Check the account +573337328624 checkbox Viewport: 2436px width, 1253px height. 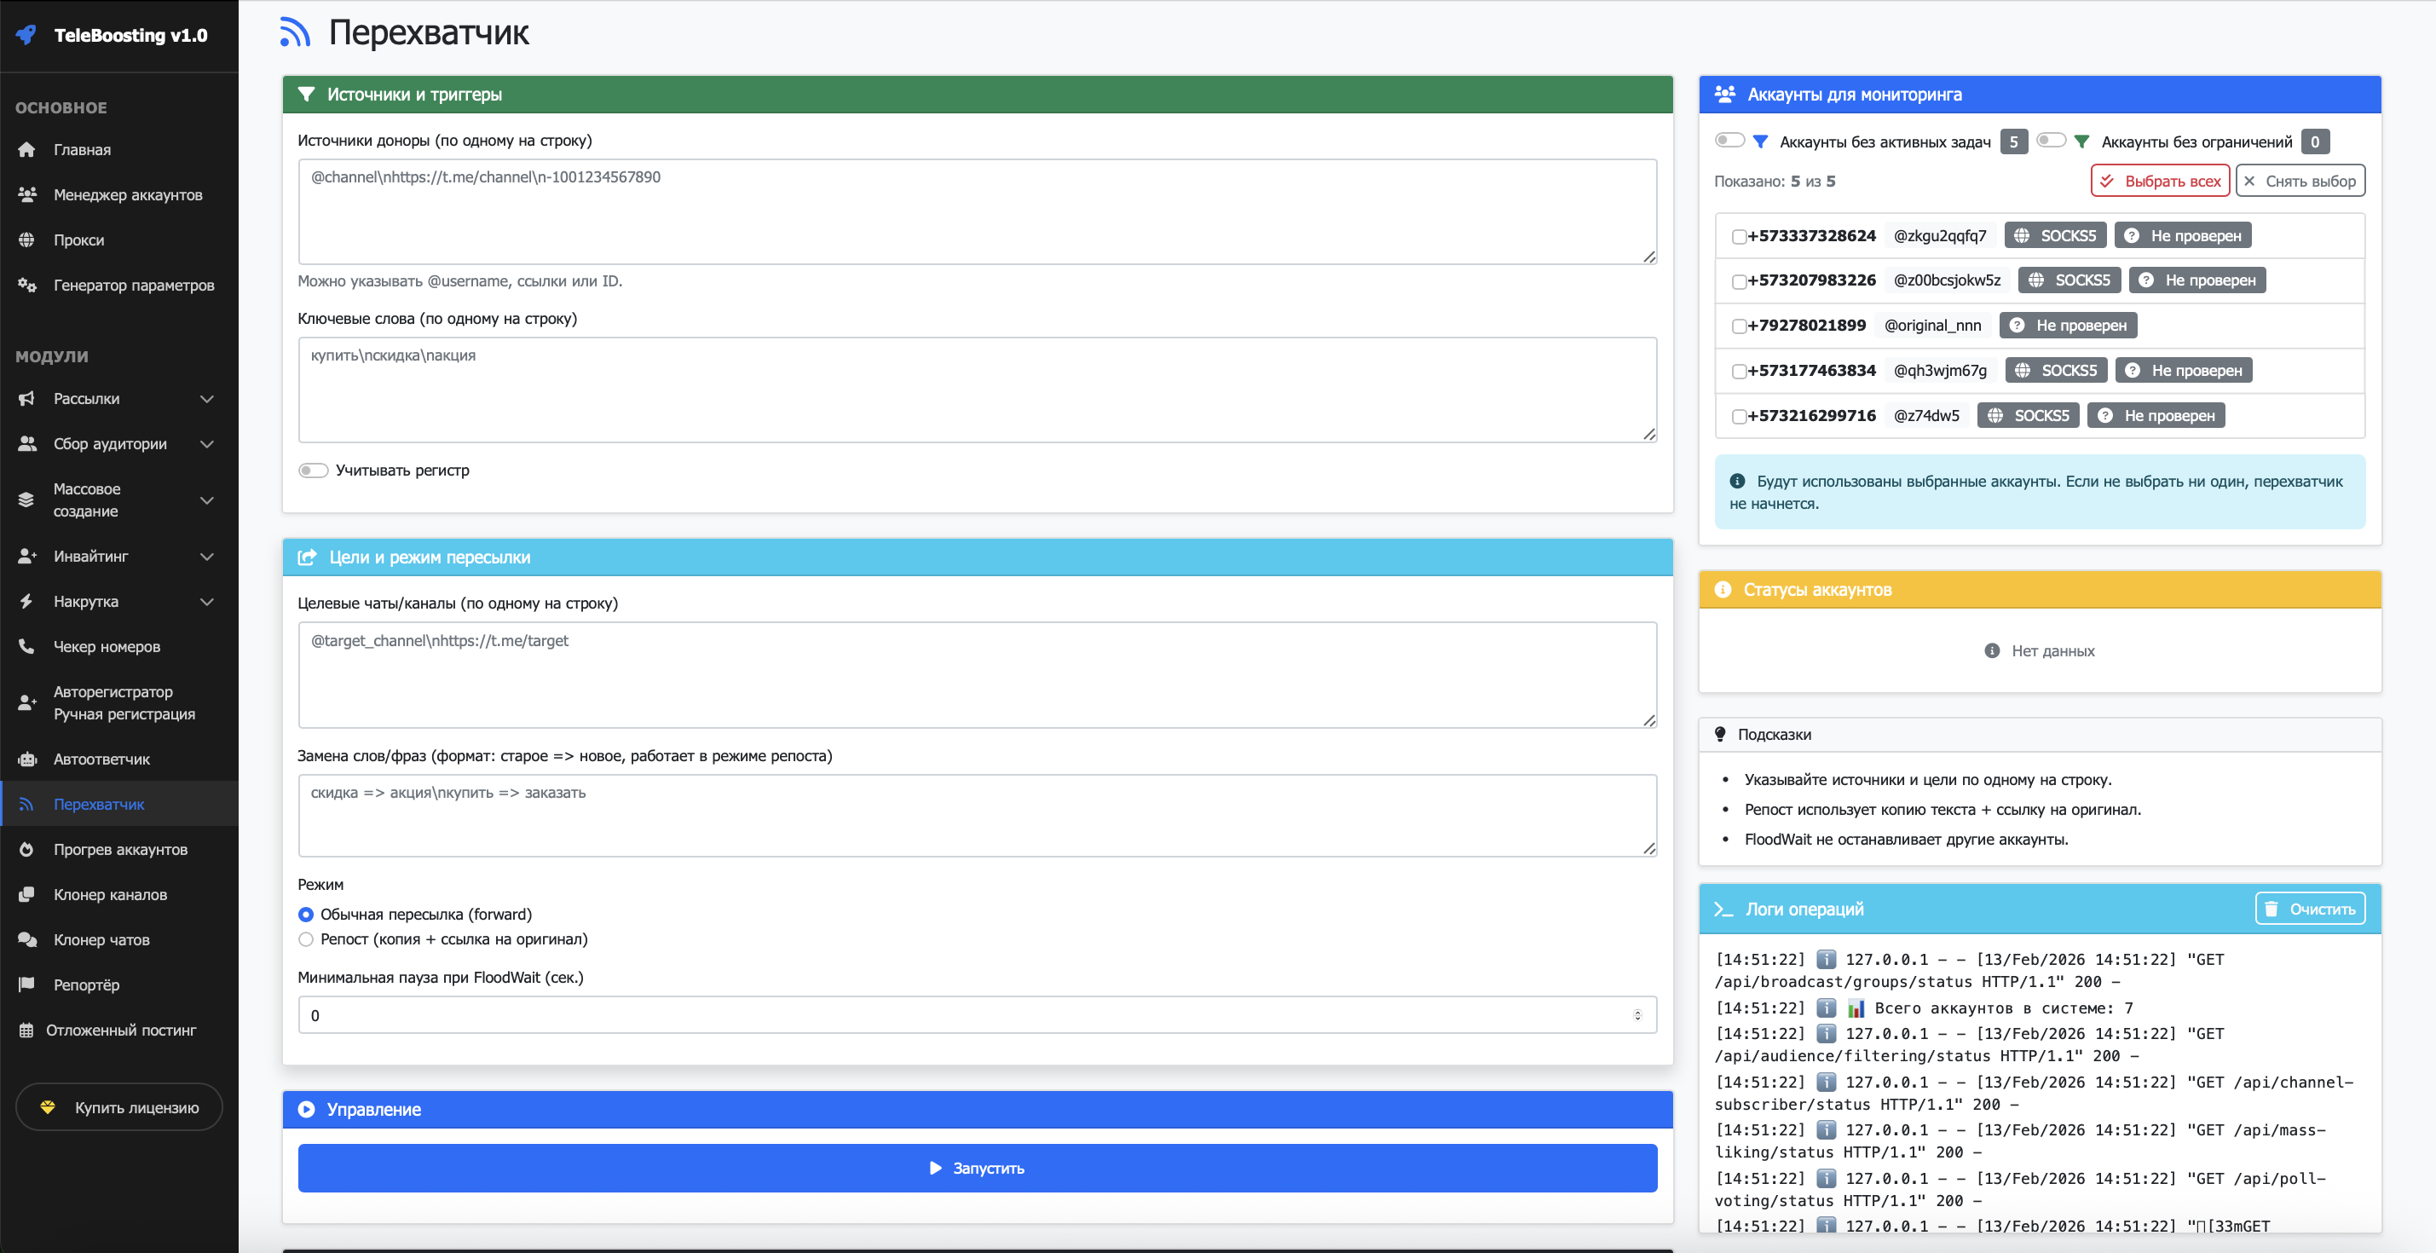(x=1738, y=236)
